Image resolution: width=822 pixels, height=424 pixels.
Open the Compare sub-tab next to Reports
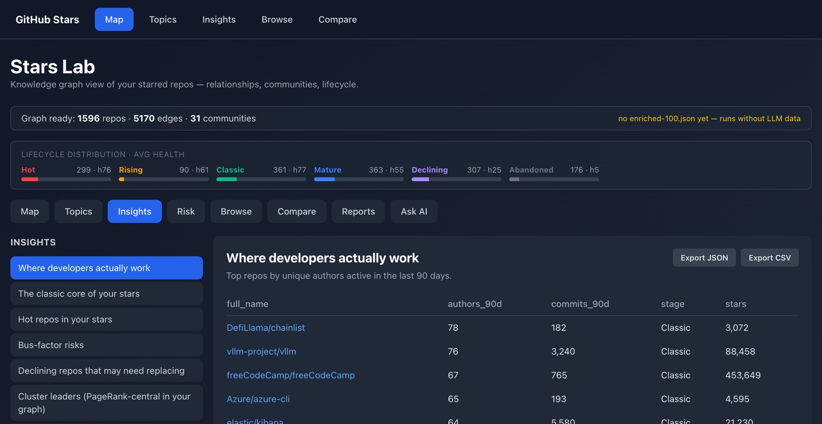[x=297, y=211]
